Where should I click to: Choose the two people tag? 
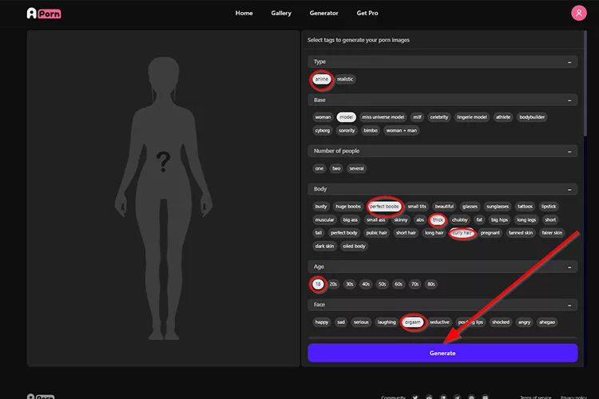pos(336,168)
